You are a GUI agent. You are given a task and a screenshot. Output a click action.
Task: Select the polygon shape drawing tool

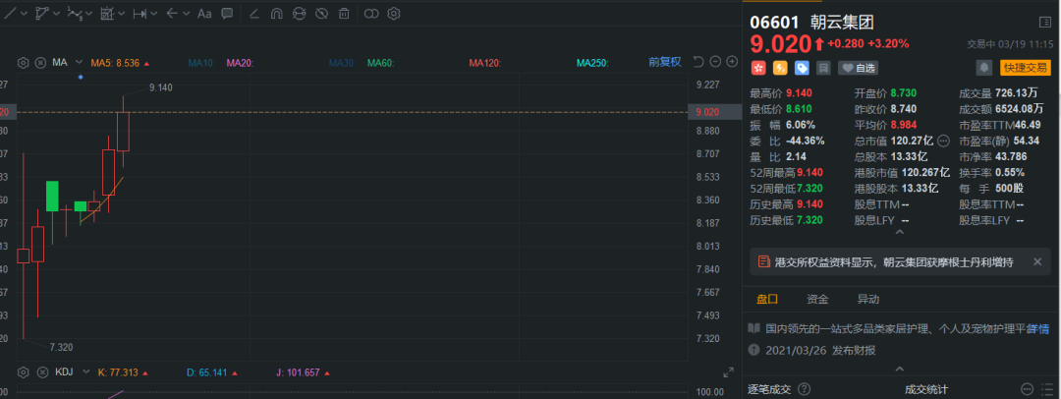pos(42,13)
